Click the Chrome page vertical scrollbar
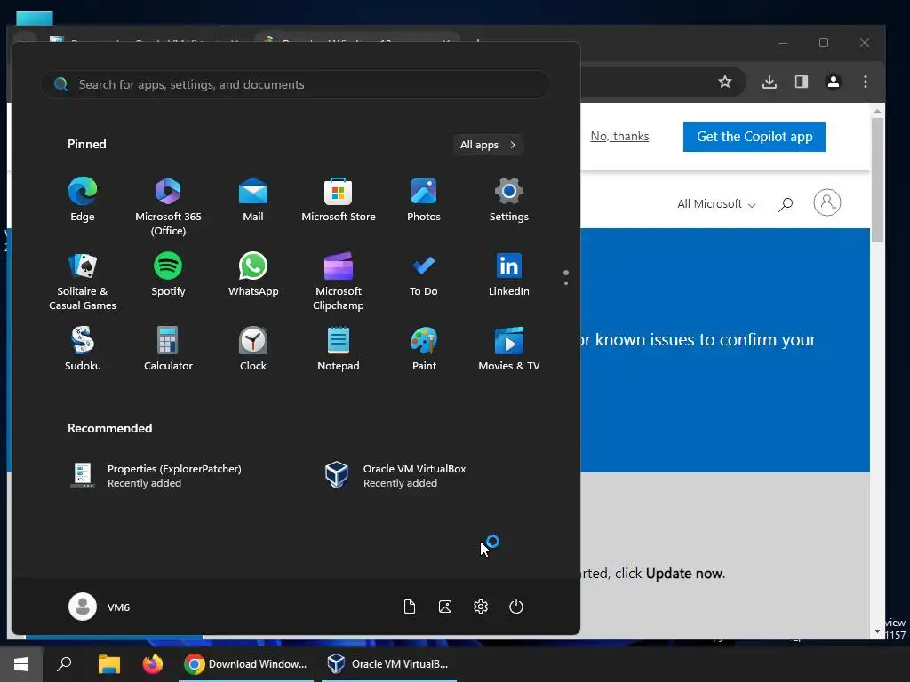Image resolution: width=910 pixels, height=682 pixels. point(877,179)
